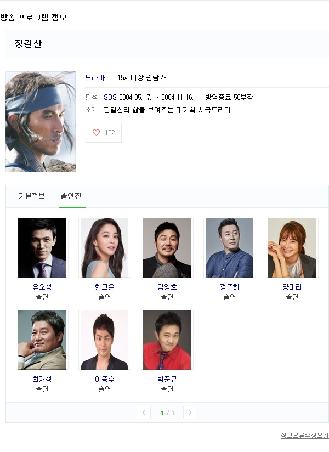Switch to the 기본정보 tab
The image size is (329, 452).
pos(32,196)
